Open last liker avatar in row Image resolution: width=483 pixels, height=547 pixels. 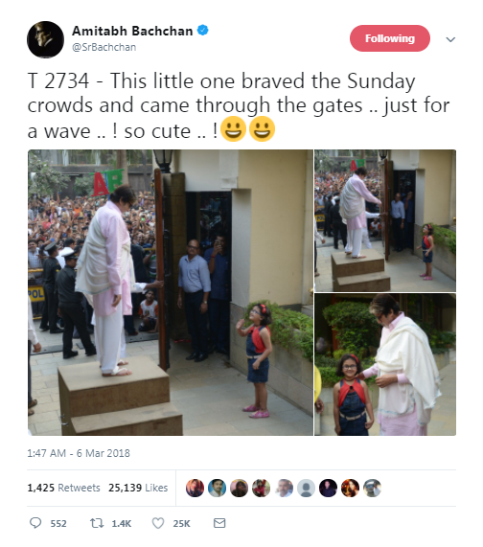click(x=372, y=488)
